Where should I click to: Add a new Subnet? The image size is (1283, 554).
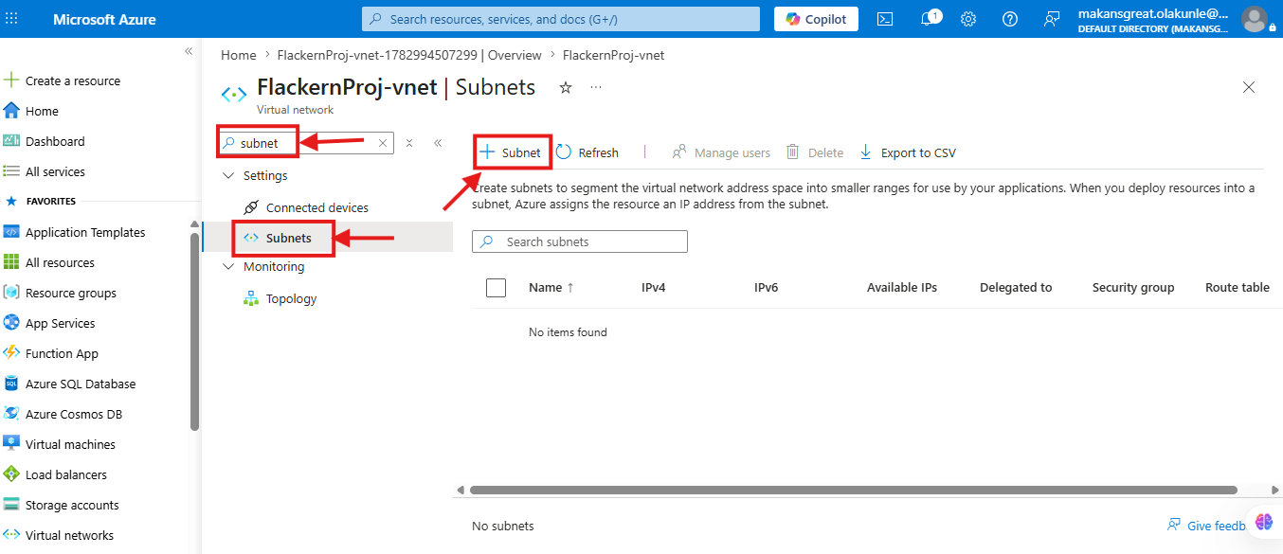click(x=511, y=152)
